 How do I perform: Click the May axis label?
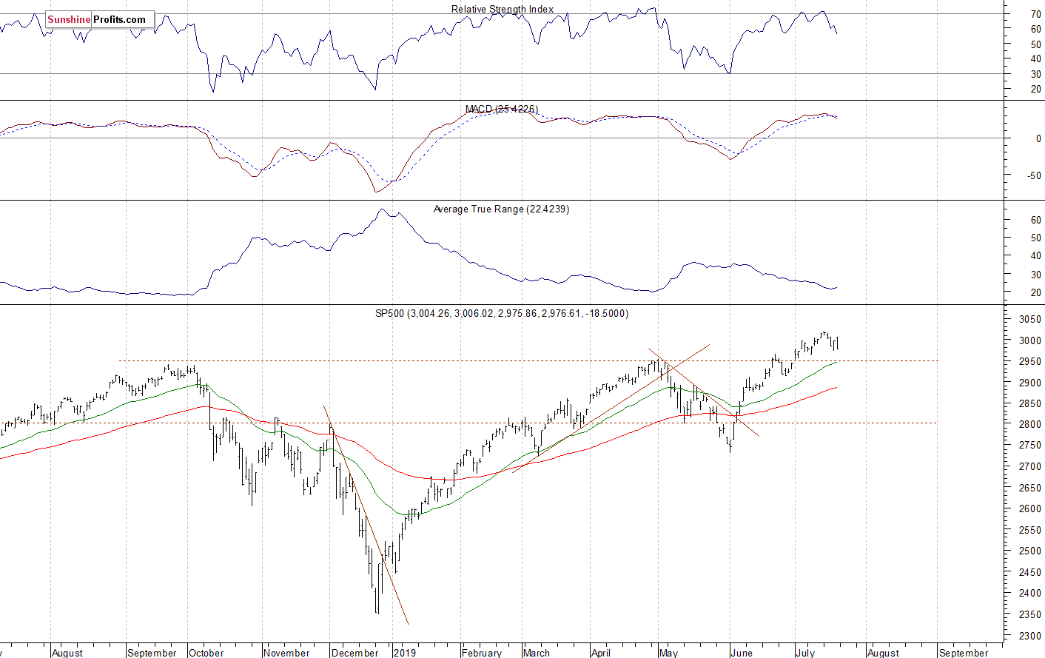pyautogui.click(x=668, y=653)
